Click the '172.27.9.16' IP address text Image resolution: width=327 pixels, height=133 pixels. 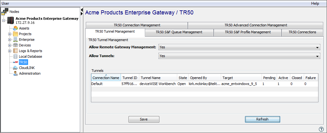[x=25, y=22]
